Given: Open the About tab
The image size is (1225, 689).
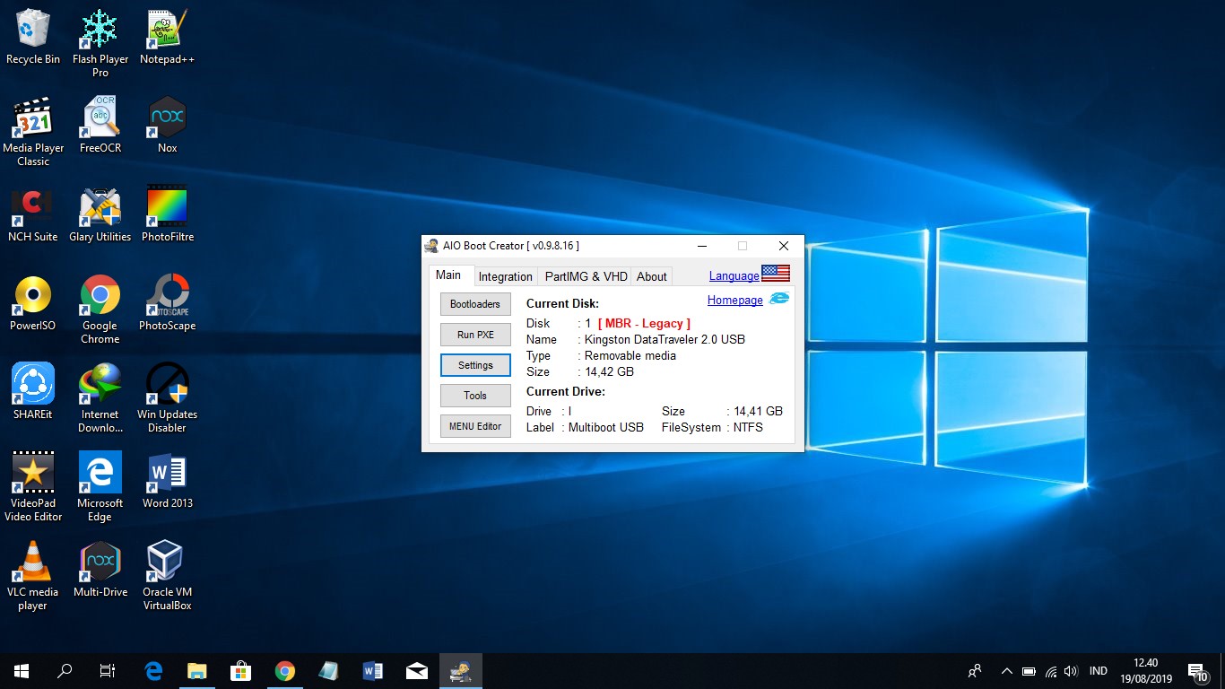Looking at the screenshot, I should point(651,276).
